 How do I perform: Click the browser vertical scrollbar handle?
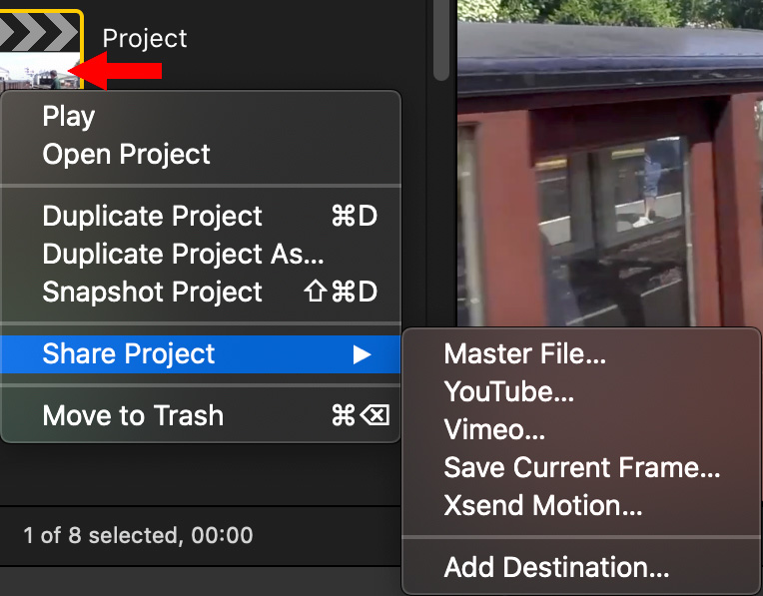pyautogui.click(x=440, y=40)
